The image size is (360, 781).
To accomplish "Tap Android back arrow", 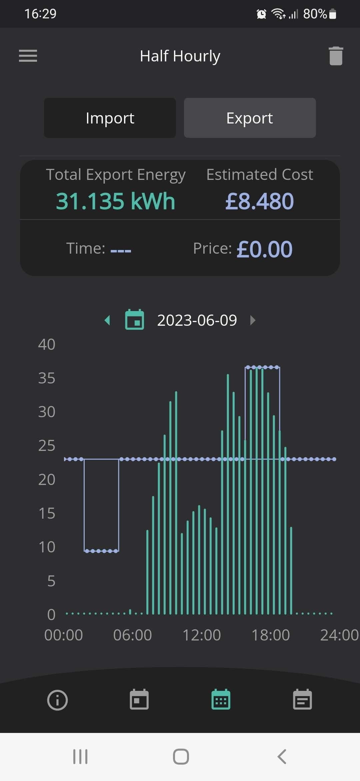I will (282, 757).
